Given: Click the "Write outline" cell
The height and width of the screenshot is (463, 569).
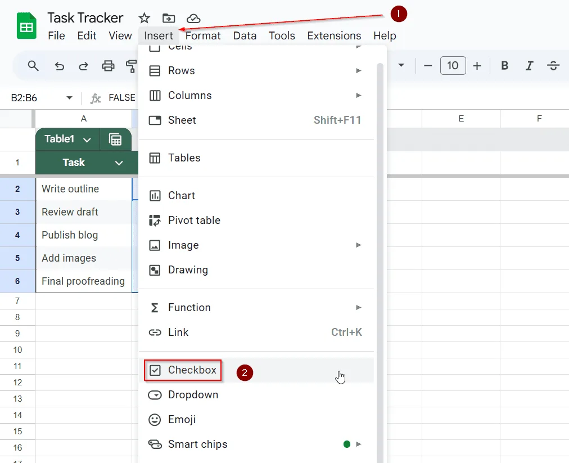Looking at the screenshot, I should tap(84, 189).
